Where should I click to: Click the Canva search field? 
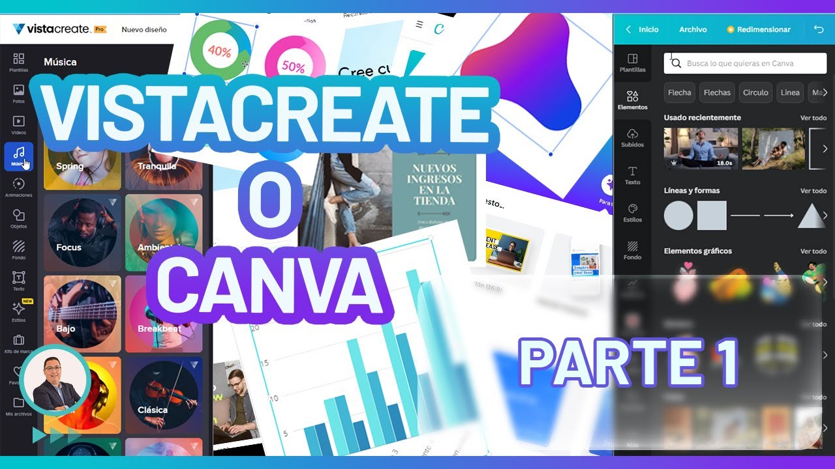pyautogui.click(x=745, y=63)
